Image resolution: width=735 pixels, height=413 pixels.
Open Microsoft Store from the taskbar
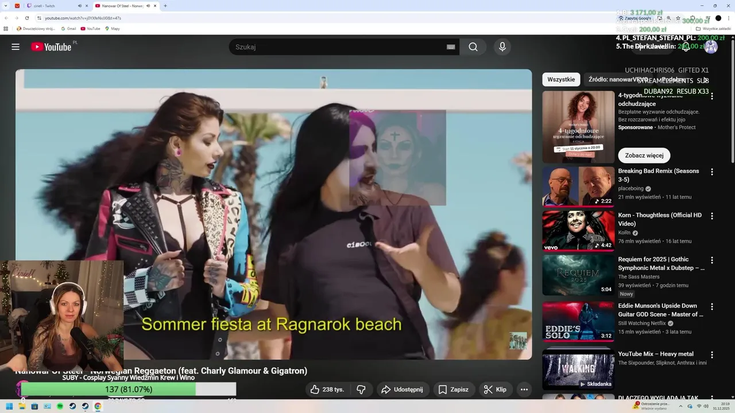(x=34, y=406)
